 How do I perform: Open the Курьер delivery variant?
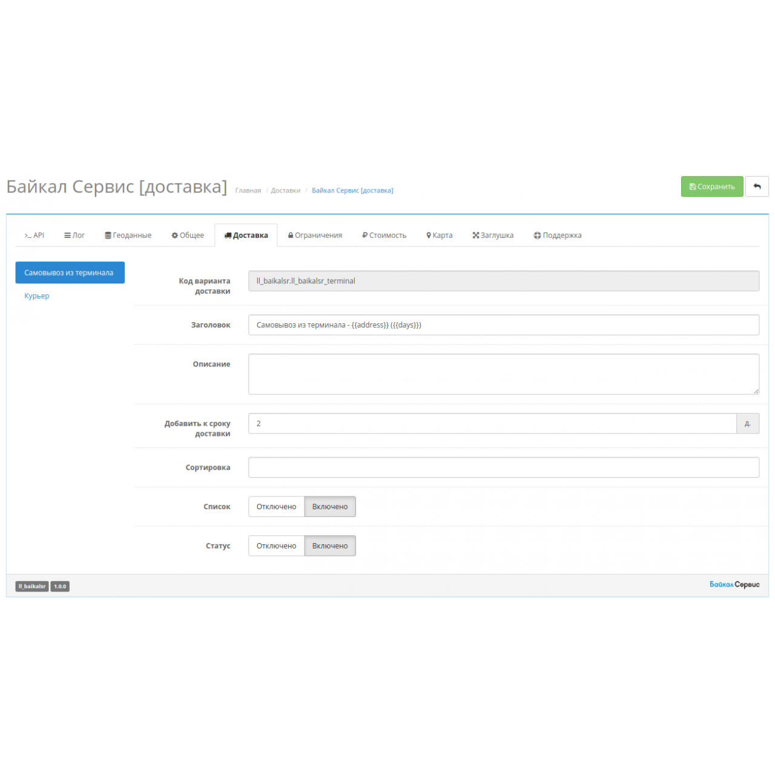click(x=37, y=295)
